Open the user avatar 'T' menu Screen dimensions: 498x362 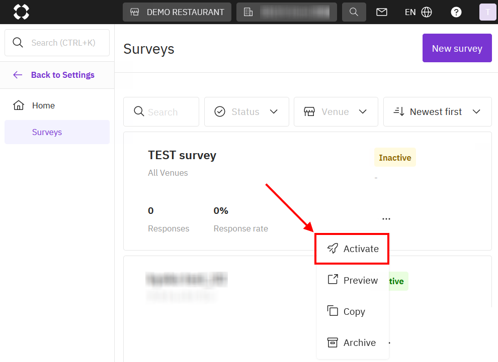pos(487,12)
